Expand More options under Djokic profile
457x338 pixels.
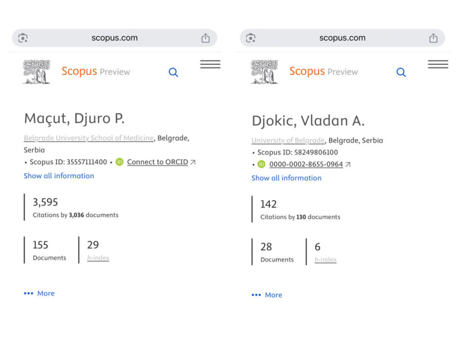click(x=267, y=295)
